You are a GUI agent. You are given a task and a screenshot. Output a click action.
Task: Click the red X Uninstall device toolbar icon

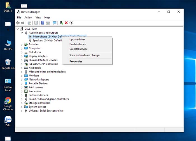tap(66, 23)
